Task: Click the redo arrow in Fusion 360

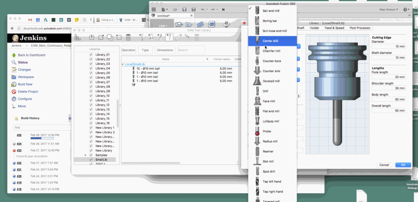Action: tap(213, 10)
